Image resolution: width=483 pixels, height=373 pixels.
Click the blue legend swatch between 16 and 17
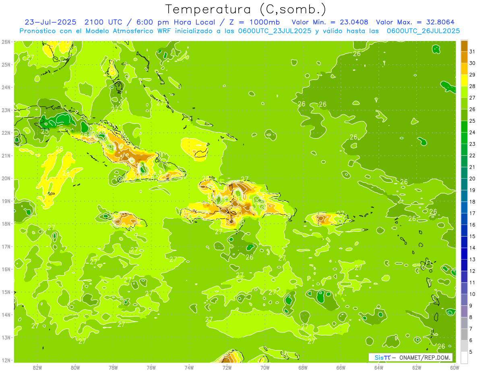click(x=464, y=219)
